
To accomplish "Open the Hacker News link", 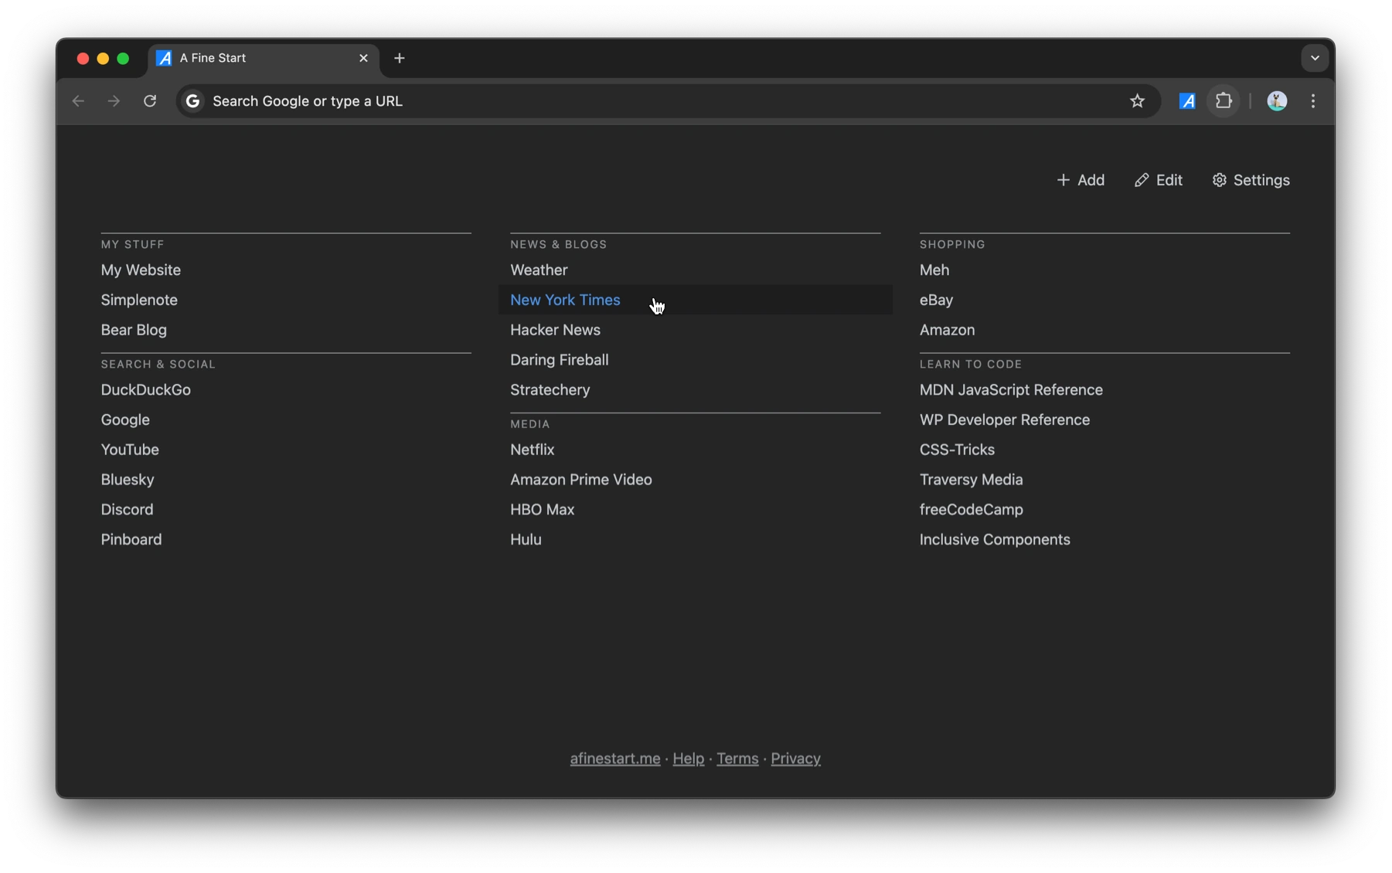I will click(x=555, y=330).
